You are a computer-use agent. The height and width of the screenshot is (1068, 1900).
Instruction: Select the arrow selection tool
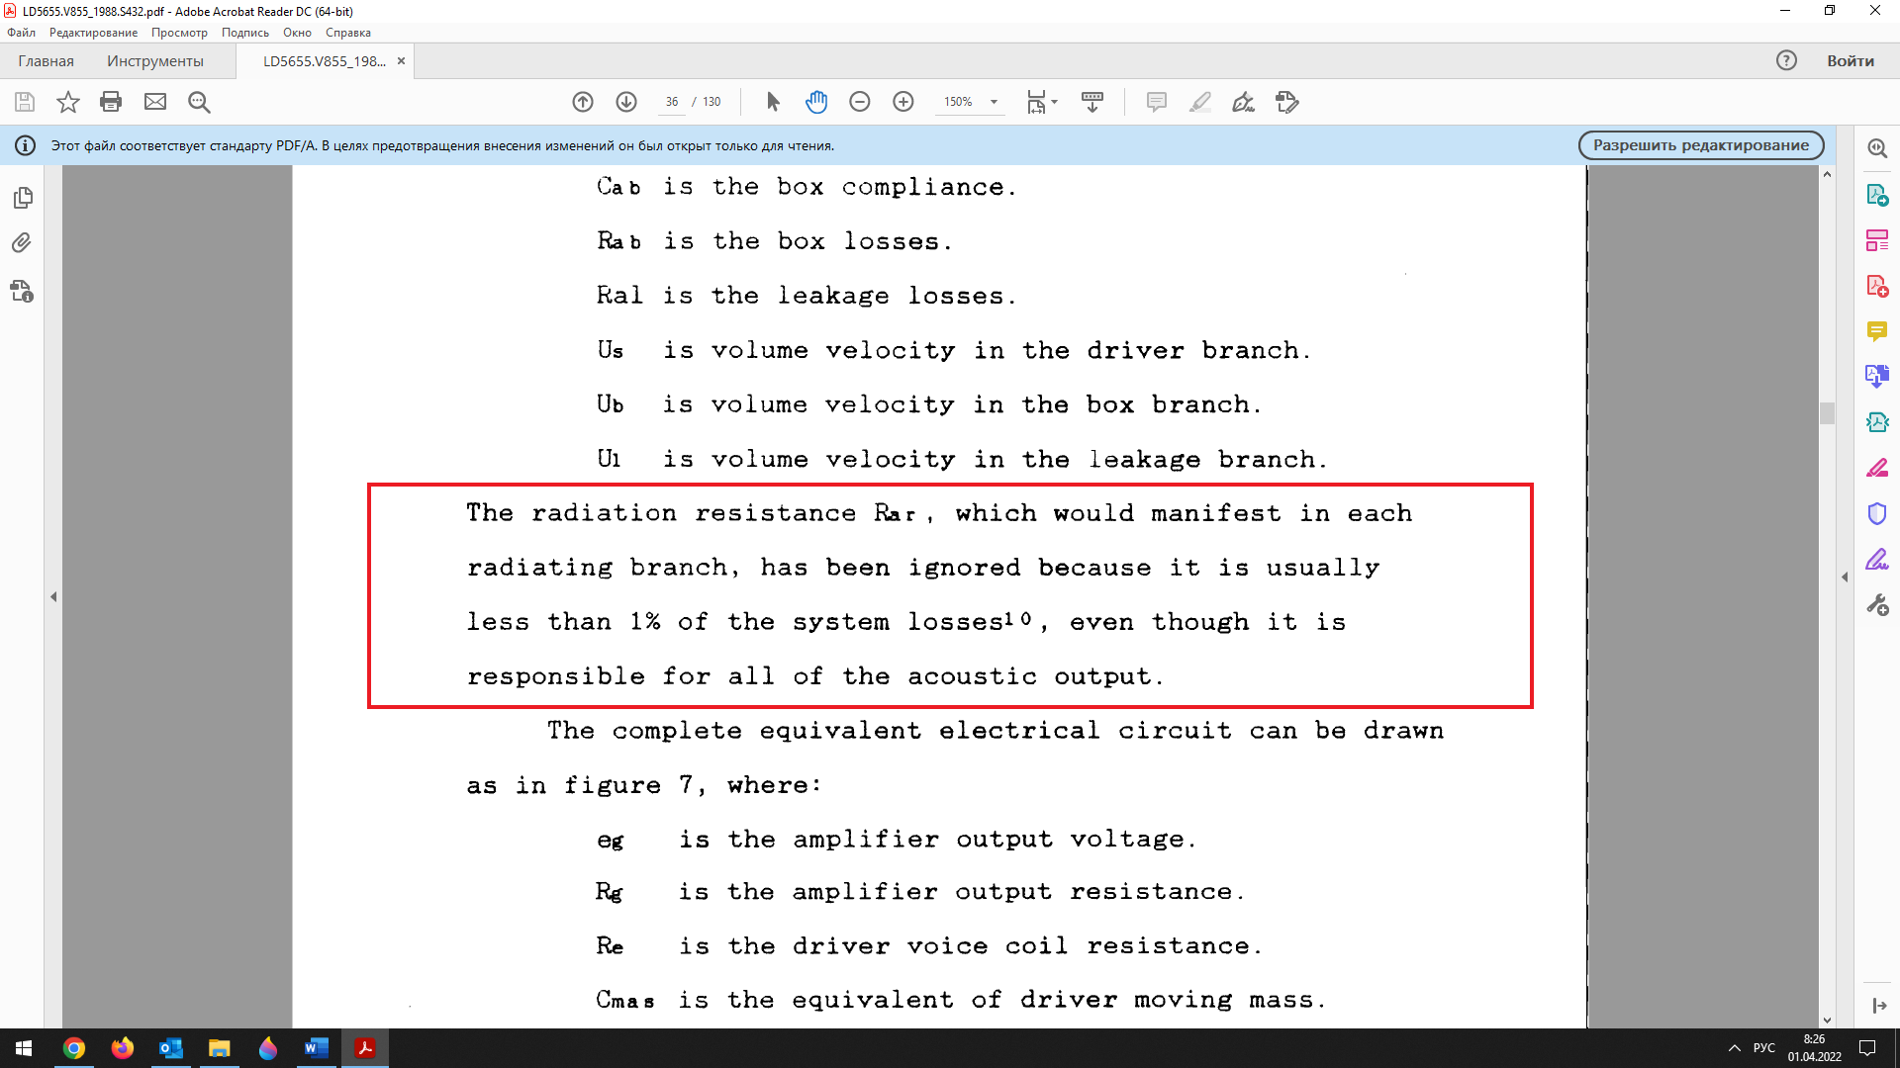point(773,102)
